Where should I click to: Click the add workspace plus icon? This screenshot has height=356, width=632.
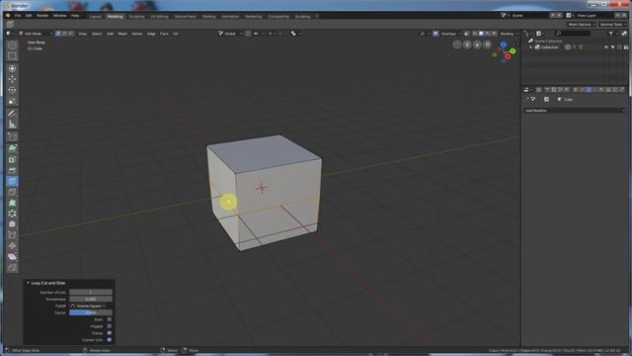point(317,16)
